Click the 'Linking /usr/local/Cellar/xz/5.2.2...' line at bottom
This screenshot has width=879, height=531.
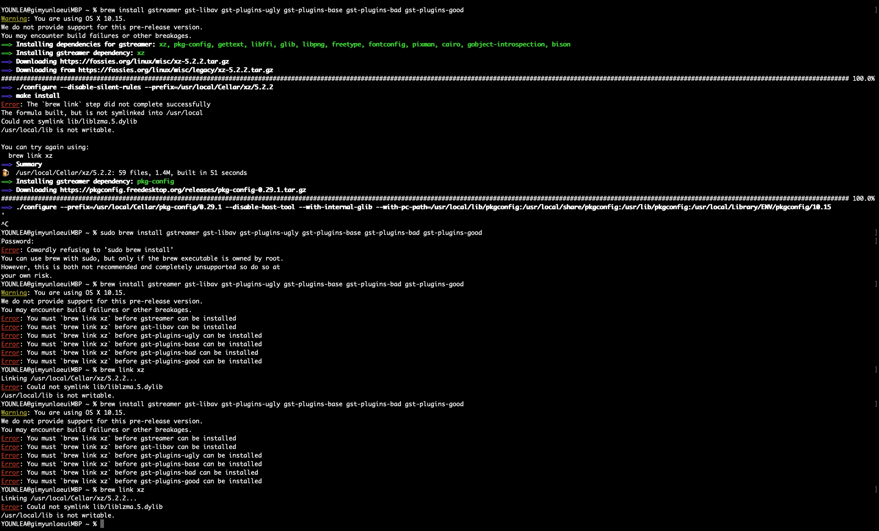[x=69, y=498]
